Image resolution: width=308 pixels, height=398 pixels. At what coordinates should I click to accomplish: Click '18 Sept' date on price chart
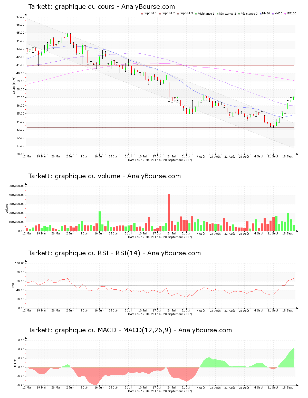(x=287, y=156)
